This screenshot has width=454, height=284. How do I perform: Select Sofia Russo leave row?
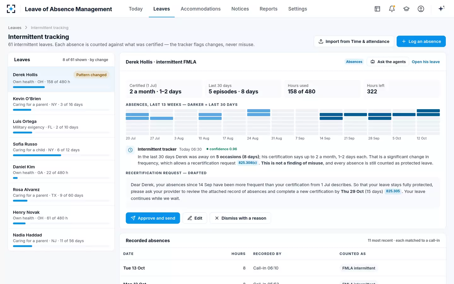point(61,149)
